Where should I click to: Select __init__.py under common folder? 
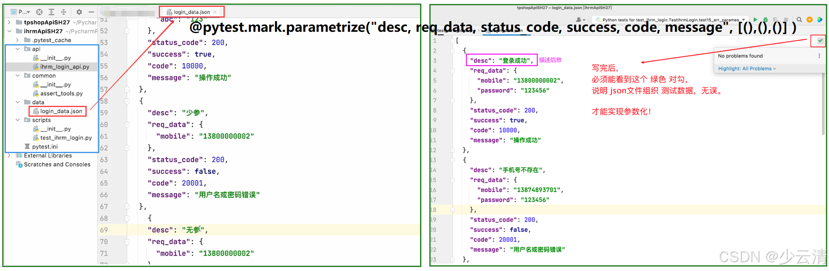click(52, 84)
